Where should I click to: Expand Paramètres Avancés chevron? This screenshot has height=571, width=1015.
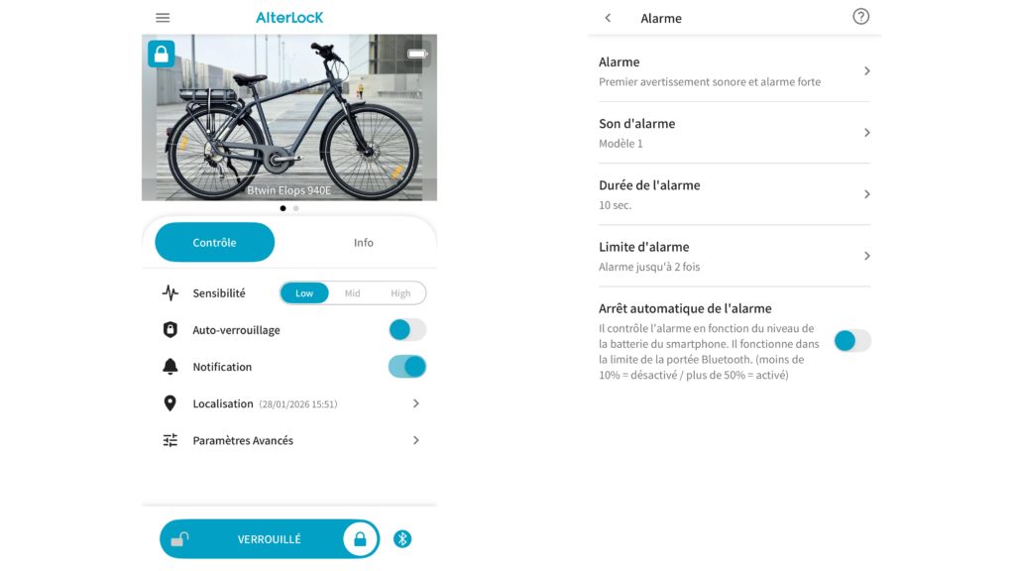click(416, 440)
